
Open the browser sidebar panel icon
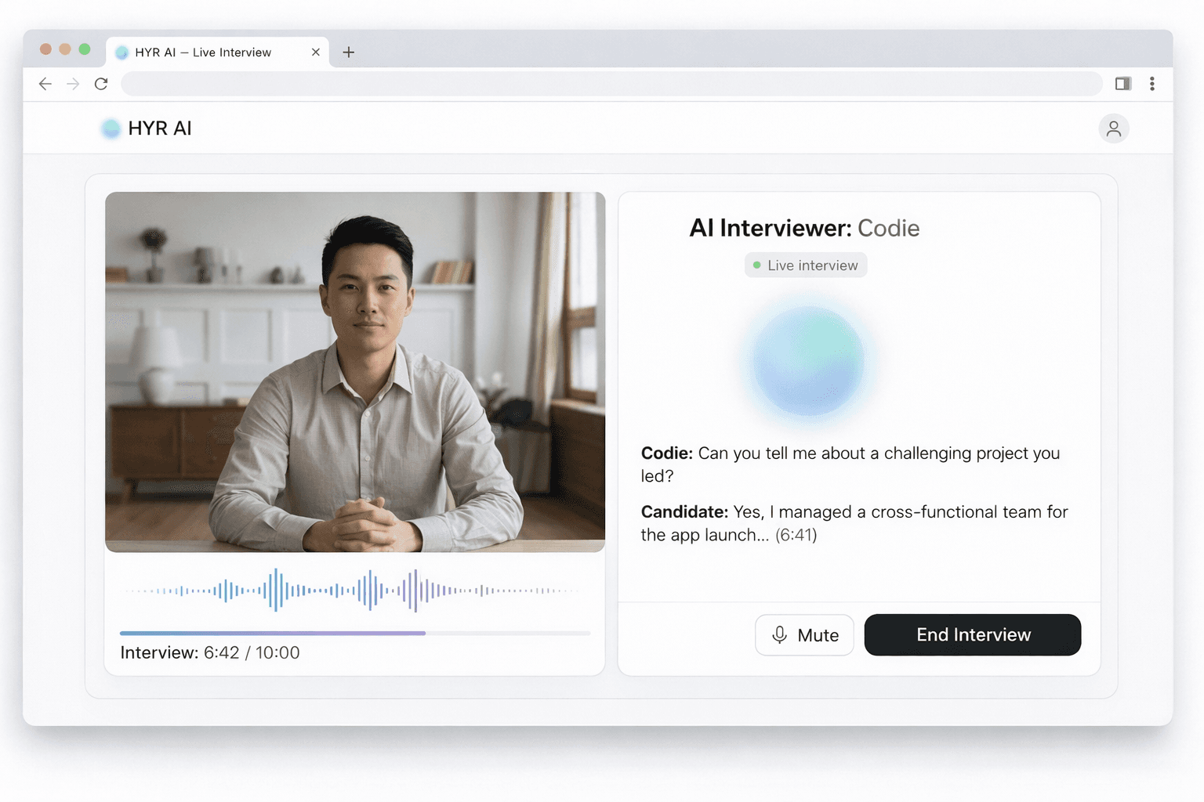pos(1122,84)
